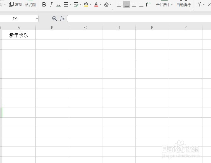Viewport: 211px width, 163px height.
Task: Click the currency yen format icon
Action: 199,5
